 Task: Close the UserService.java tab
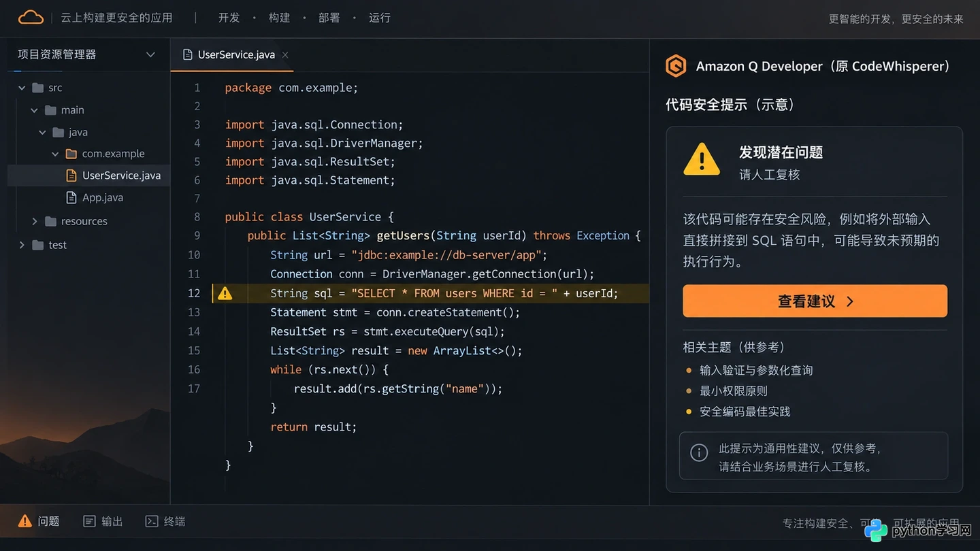click(x=285, y=55)
